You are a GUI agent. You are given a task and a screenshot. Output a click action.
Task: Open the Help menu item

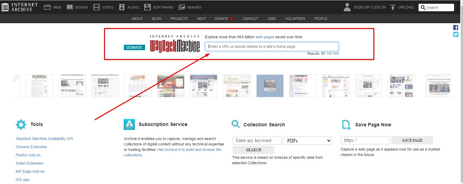[x=201, y=19]
